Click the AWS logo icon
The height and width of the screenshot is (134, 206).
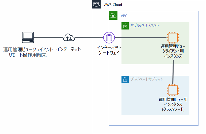point(96,4)
